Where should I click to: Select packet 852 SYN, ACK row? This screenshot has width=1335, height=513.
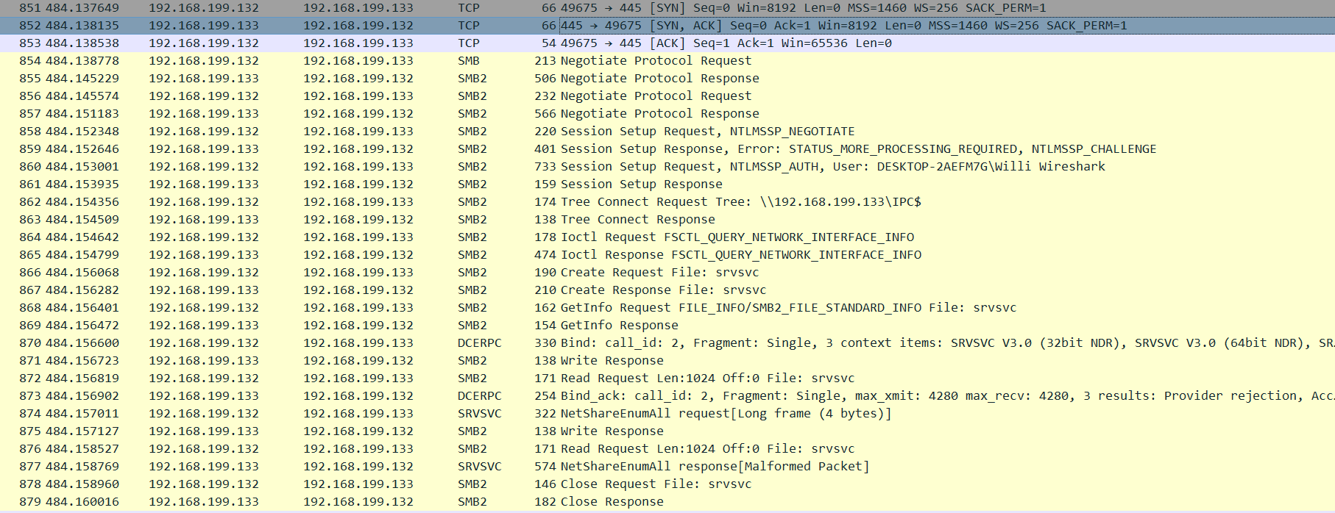click(x=667, y=26)
